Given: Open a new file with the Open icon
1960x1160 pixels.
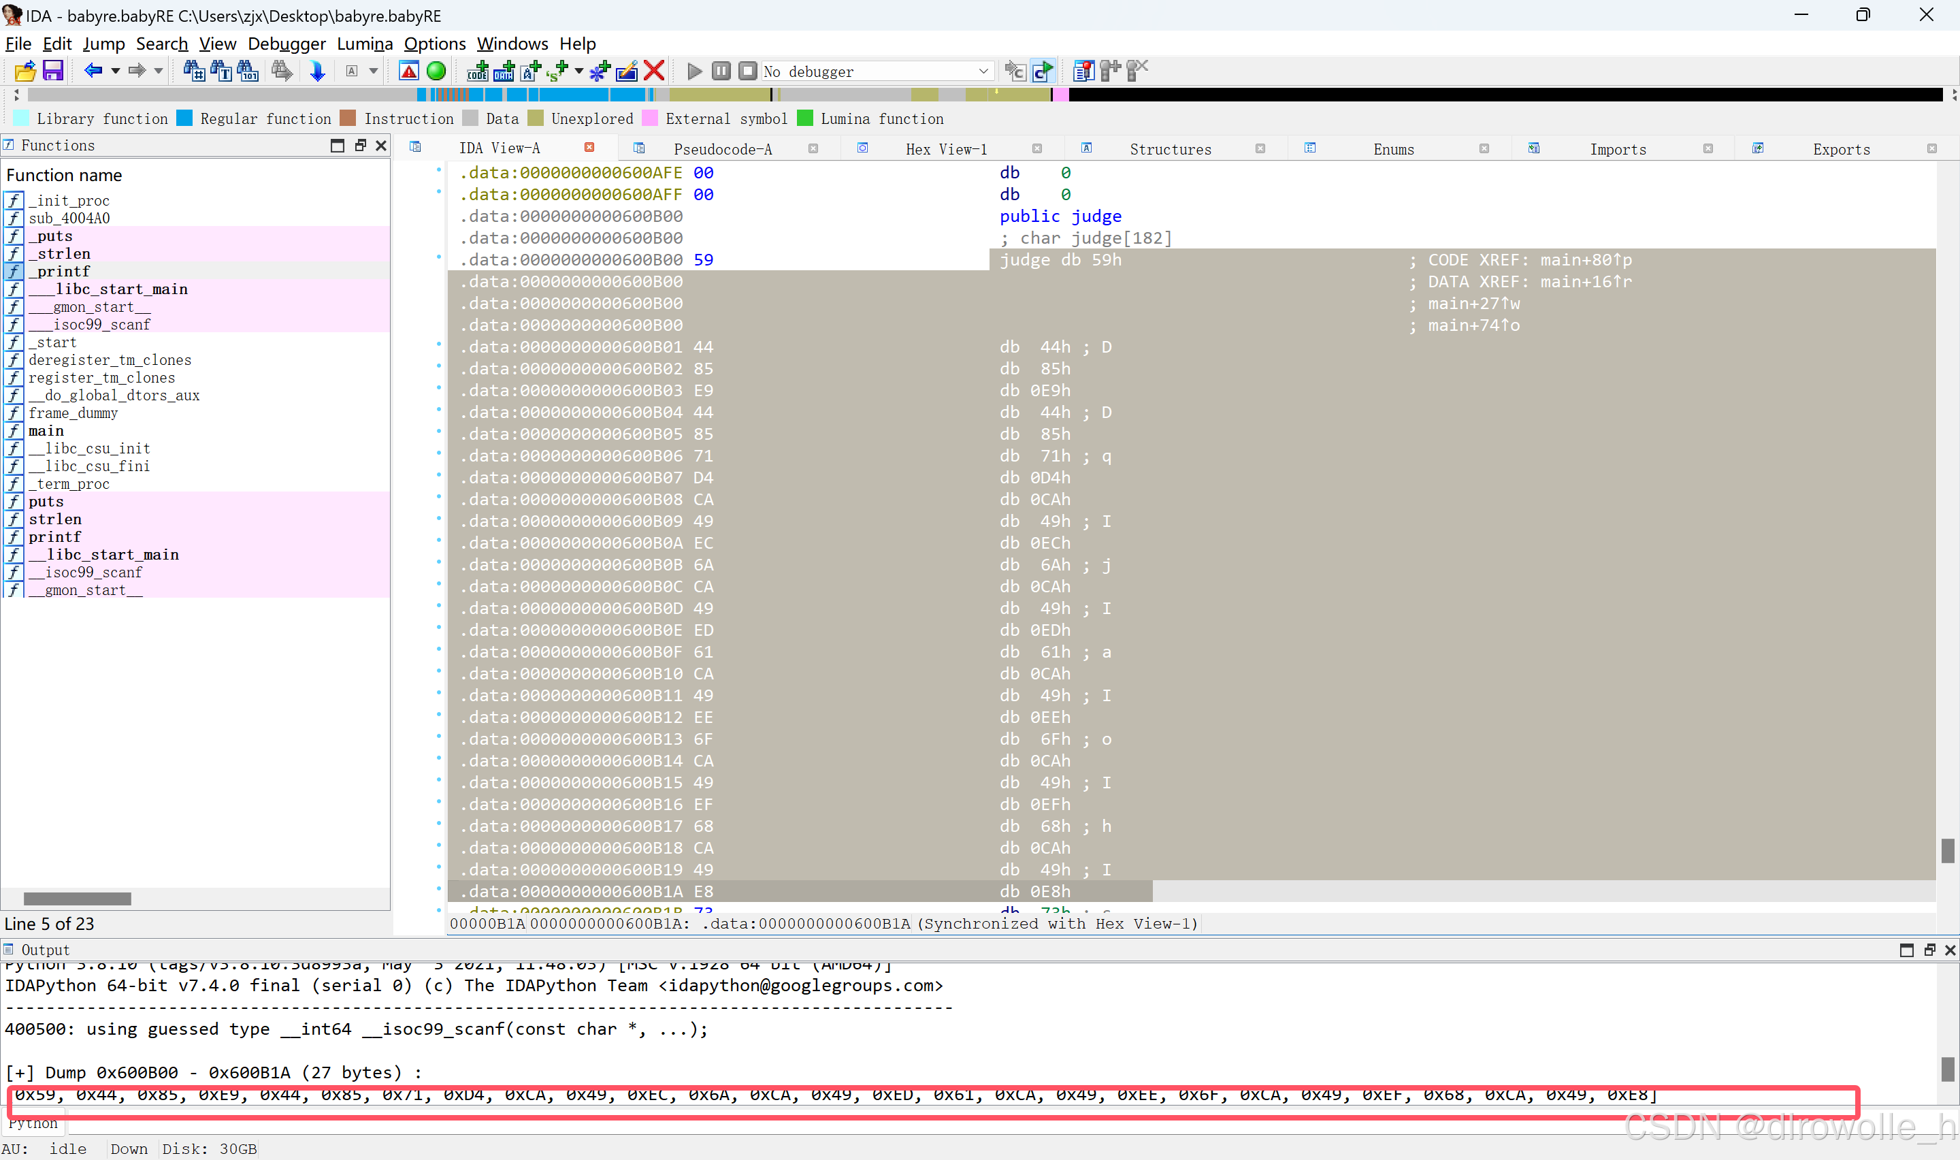Looking at the screenshot, I should (x=24, y=71).
